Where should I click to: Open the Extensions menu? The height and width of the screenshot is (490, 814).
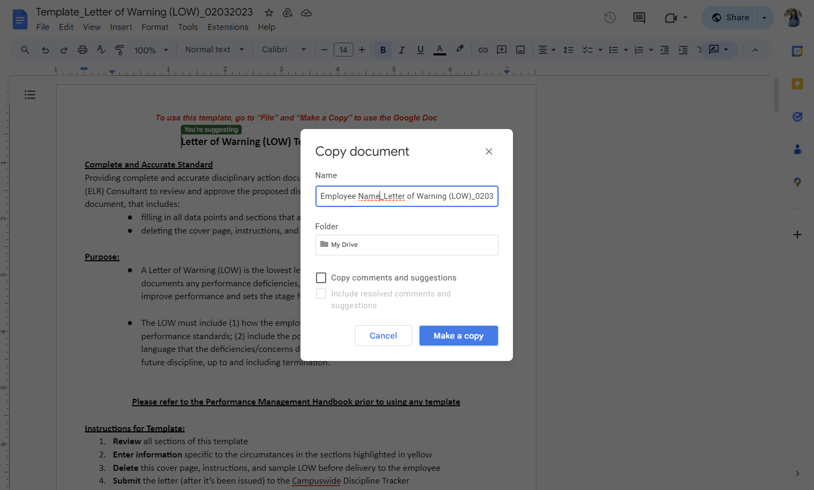[x=228, y=27]
